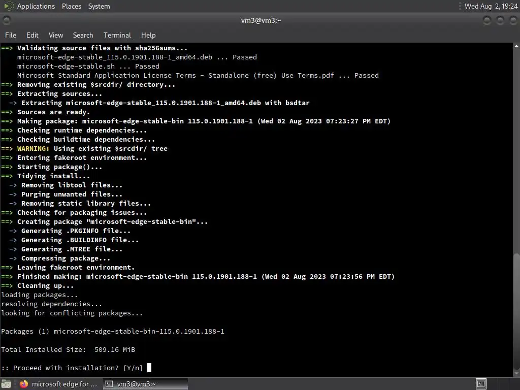Click the Firefox icon in taskbar
This screenshot has height=390, width=520.
pos(23,384)
